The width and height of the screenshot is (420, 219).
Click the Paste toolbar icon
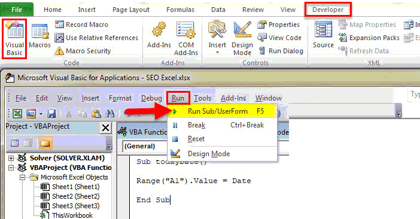coord(96,114)
